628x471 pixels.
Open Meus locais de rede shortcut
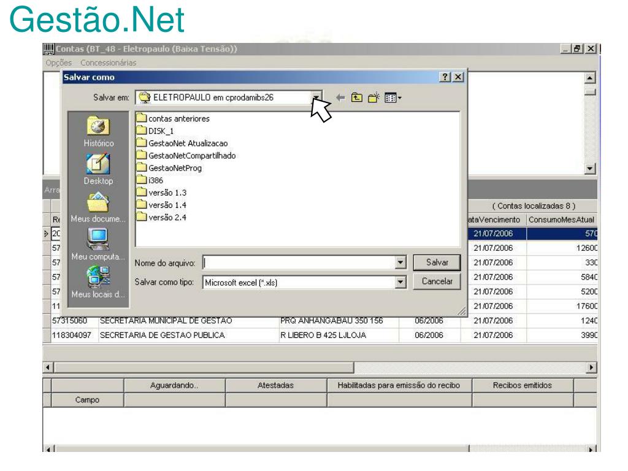click(98, 282)
